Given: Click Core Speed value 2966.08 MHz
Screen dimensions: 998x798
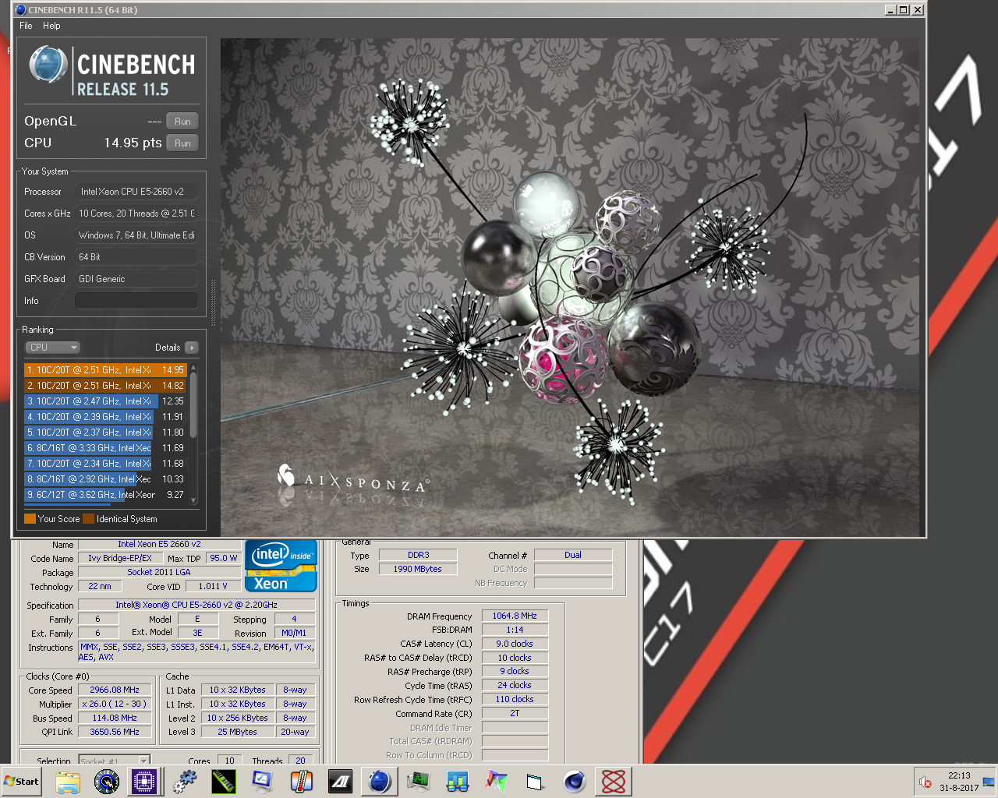Looking at the screenshot, I should pos(115,690).
